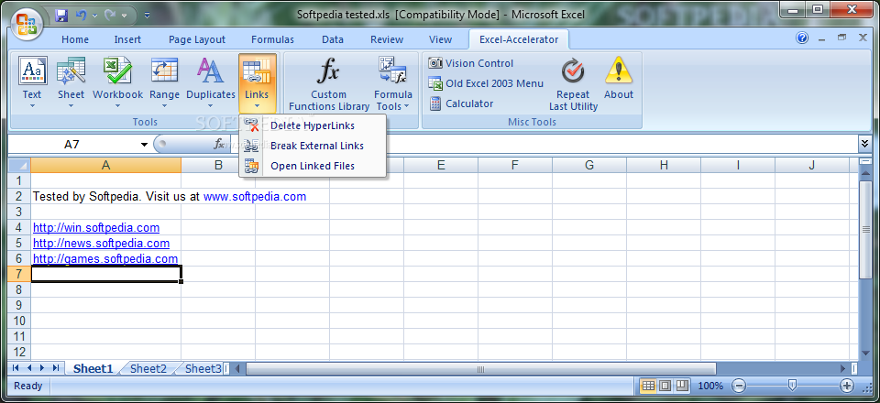Screen dimensions: 880x403
Task: Switch to the Insert tab
Action: [127, 39]
